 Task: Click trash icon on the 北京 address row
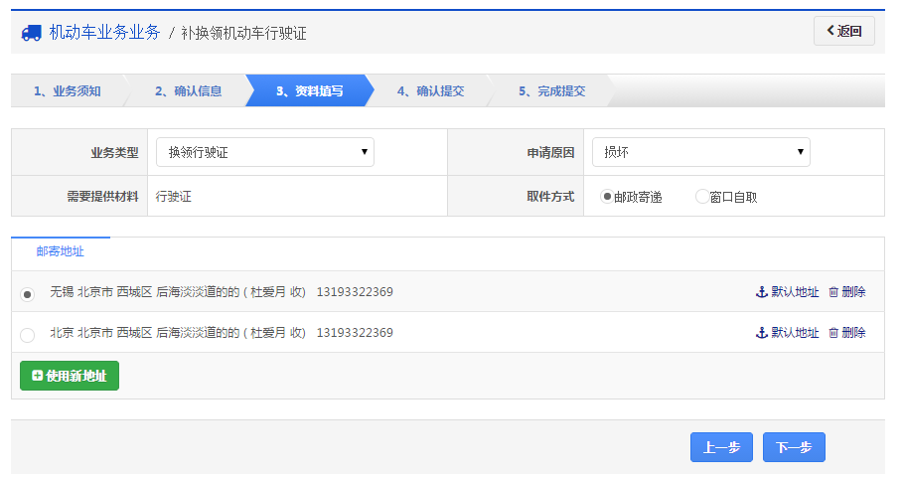pyautogui.click(x=833, y=333)
